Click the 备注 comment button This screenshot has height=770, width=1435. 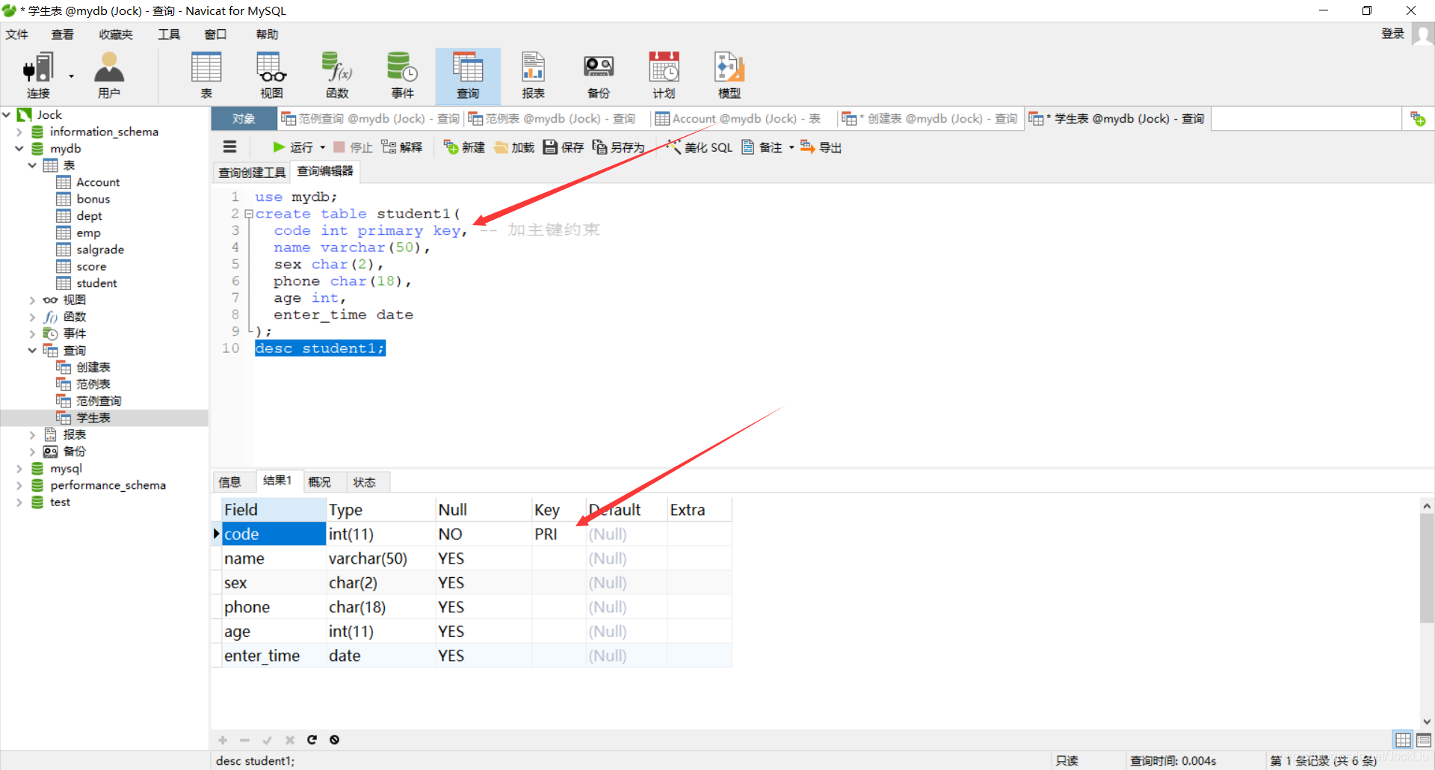pyautogui.click(x=762, y=147)
